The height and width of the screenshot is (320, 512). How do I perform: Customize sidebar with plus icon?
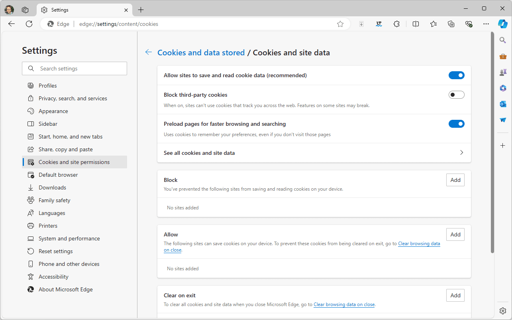click(503, 146)
